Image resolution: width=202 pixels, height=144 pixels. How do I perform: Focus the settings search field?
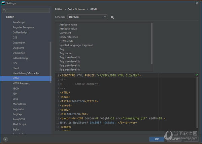click(26, 10)
